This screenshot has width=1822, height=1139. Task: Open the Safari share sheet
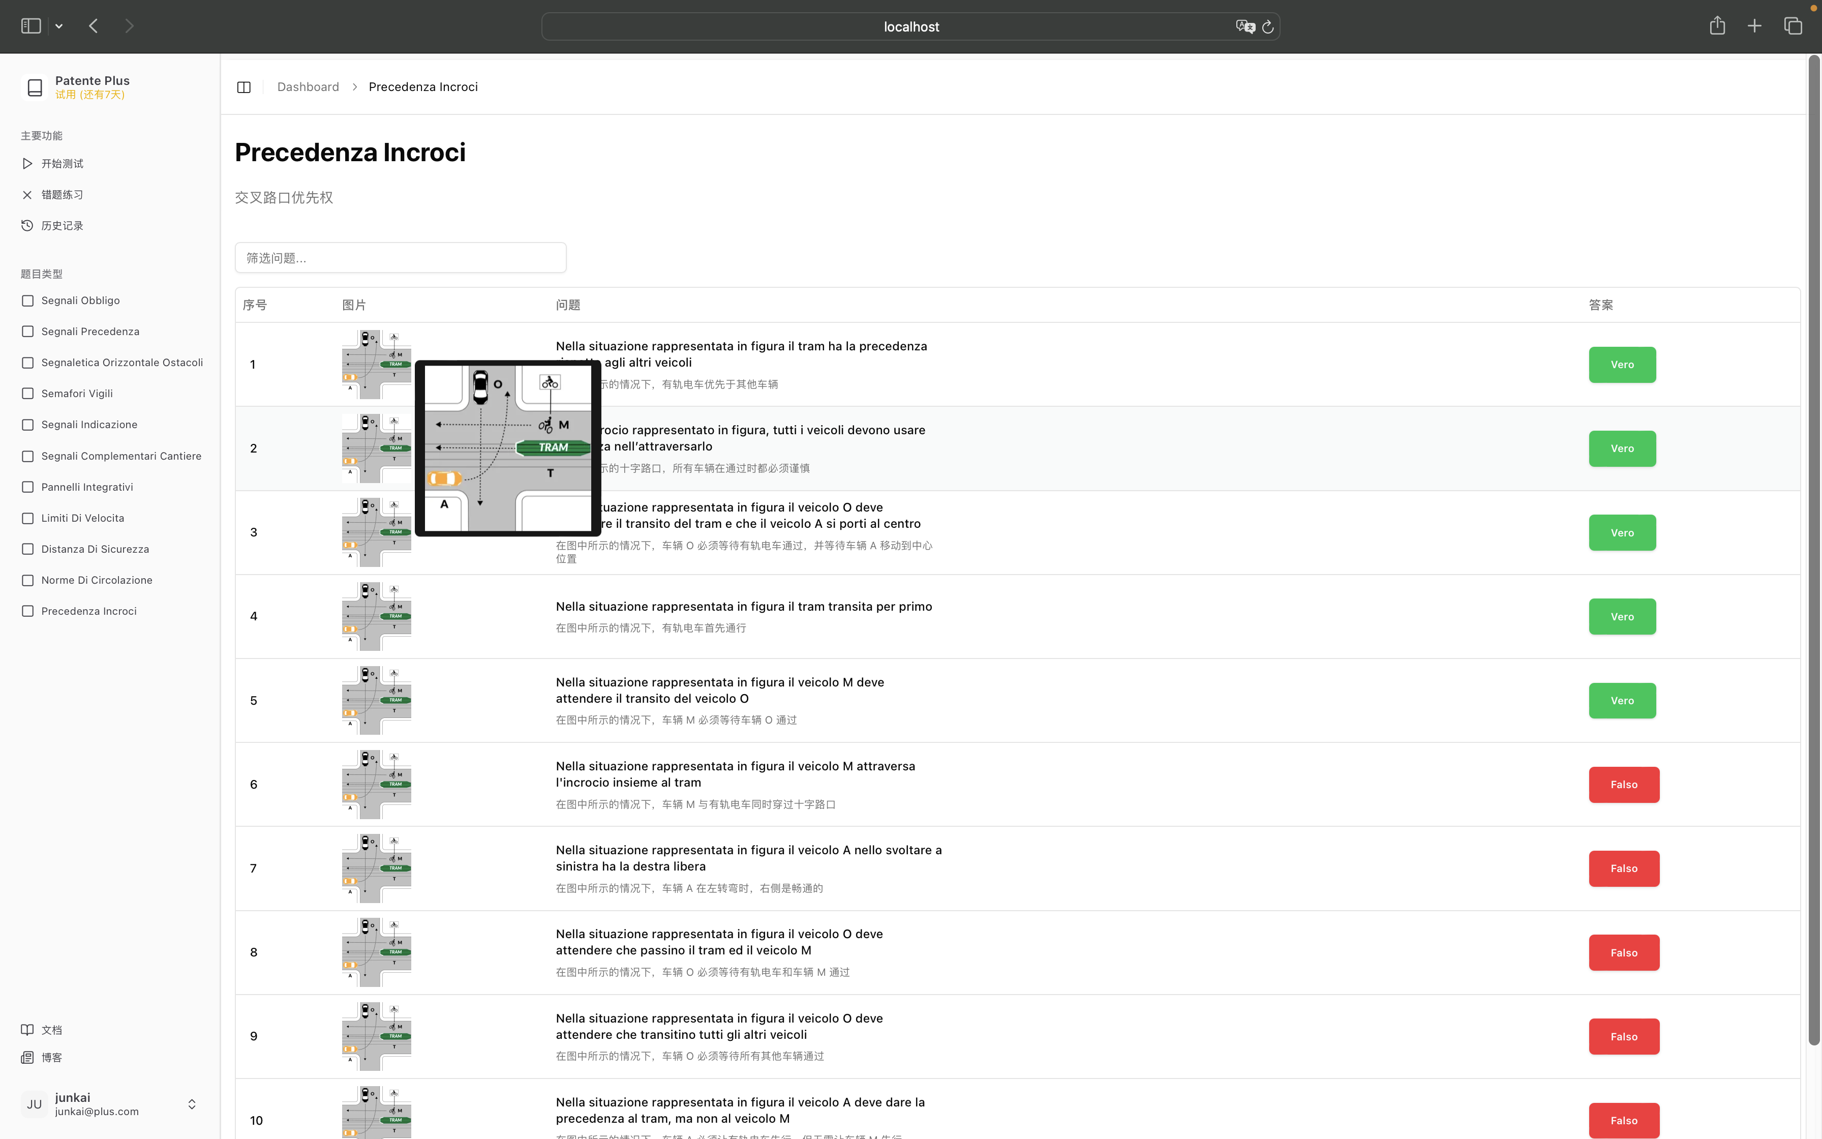(1717, 25)
